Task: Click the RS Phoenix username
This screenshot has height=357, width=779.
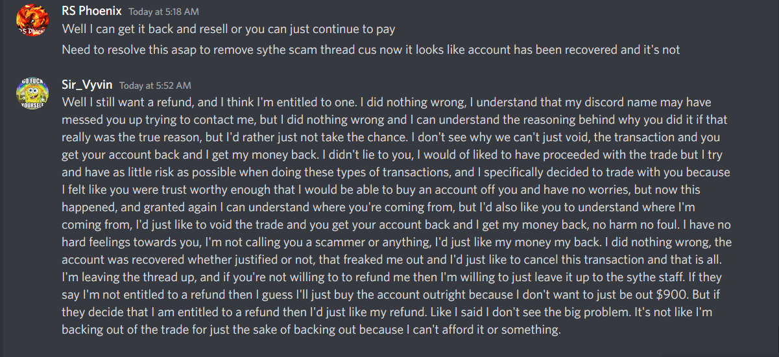Action: pos(90,12)
